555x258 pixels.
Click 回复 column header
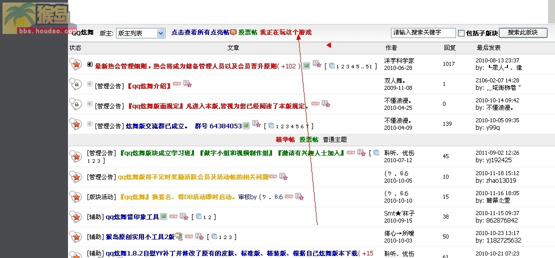(x=450, y=48)
